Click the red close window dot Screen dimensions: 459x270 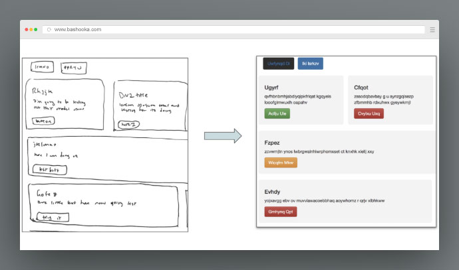tap(27, 30)
